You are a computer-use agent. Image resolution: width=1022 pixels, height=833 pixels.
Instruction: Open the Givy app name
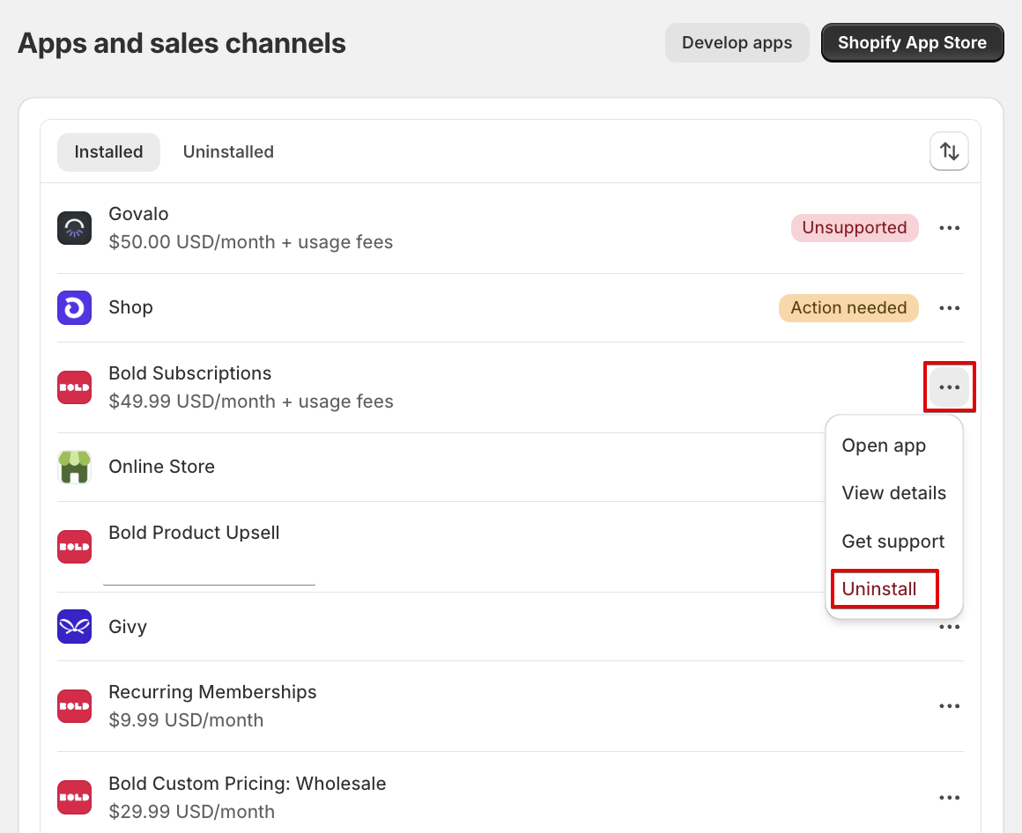(x=128, y=627)
